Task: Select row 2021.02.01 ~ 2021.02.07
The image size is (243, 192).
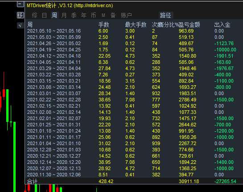Action: [x=134, y=118]
